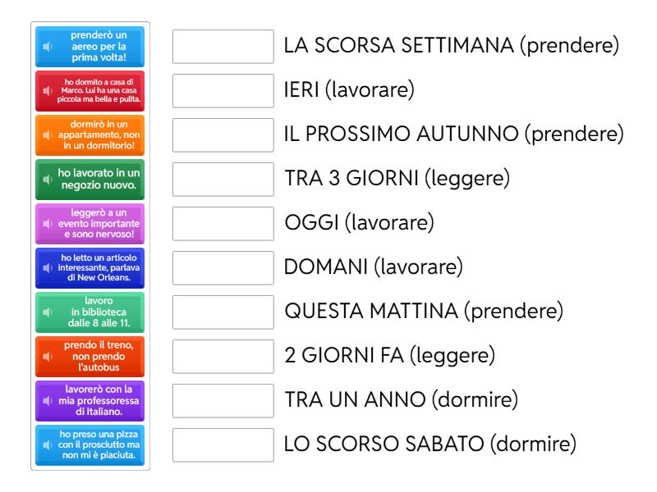Play audio for 'lavorerò con la mia professoressa' tile
Viewport: 657px width, 492px height.
(x=47, y=401)
